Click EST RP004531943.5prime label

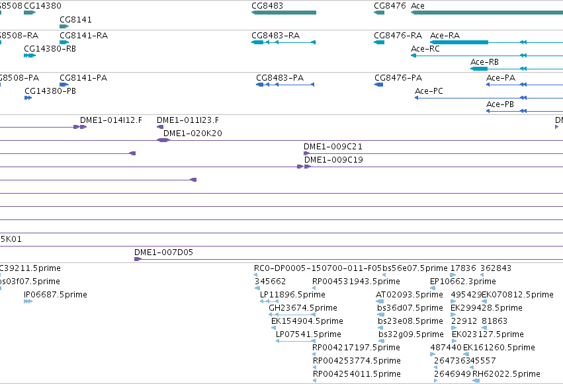(x=356, y=282)
